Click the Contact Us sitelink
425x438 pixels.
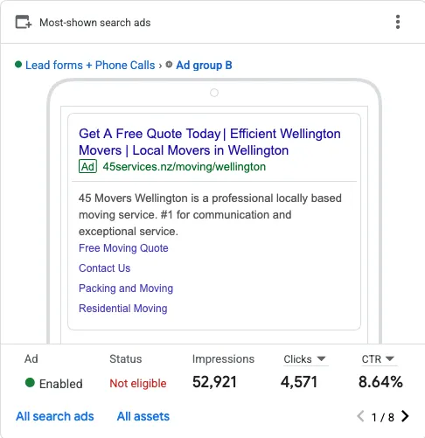(x=105, y=268)
